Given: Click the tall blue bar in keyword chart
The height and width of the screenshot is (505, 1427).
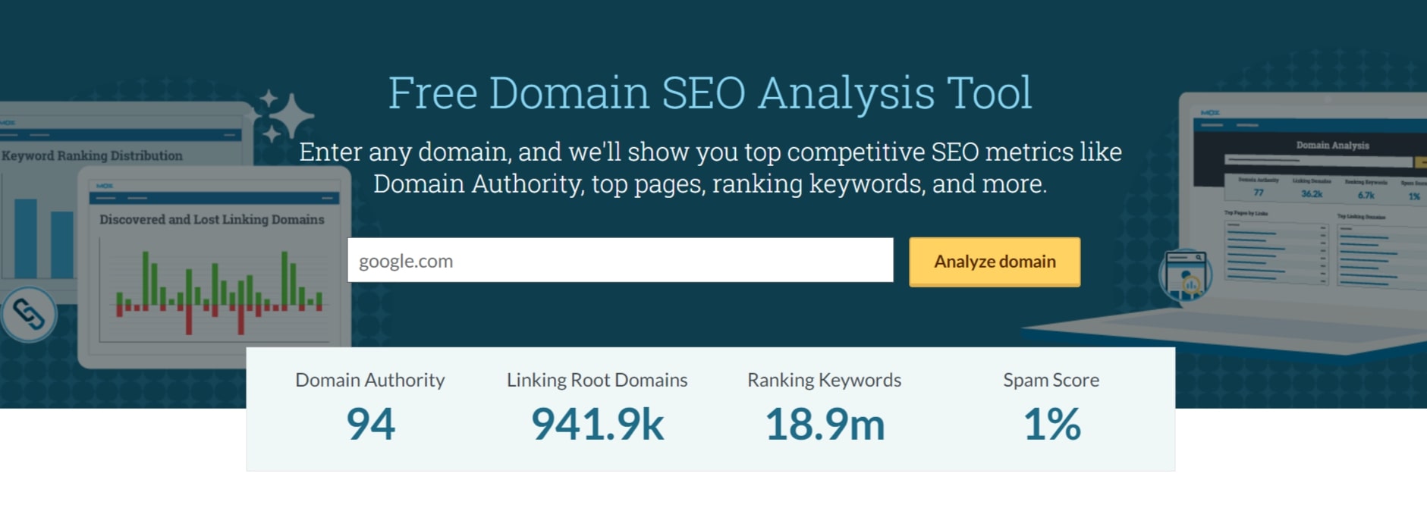Looking at the screenshot, I should click(x=26, y=238).
